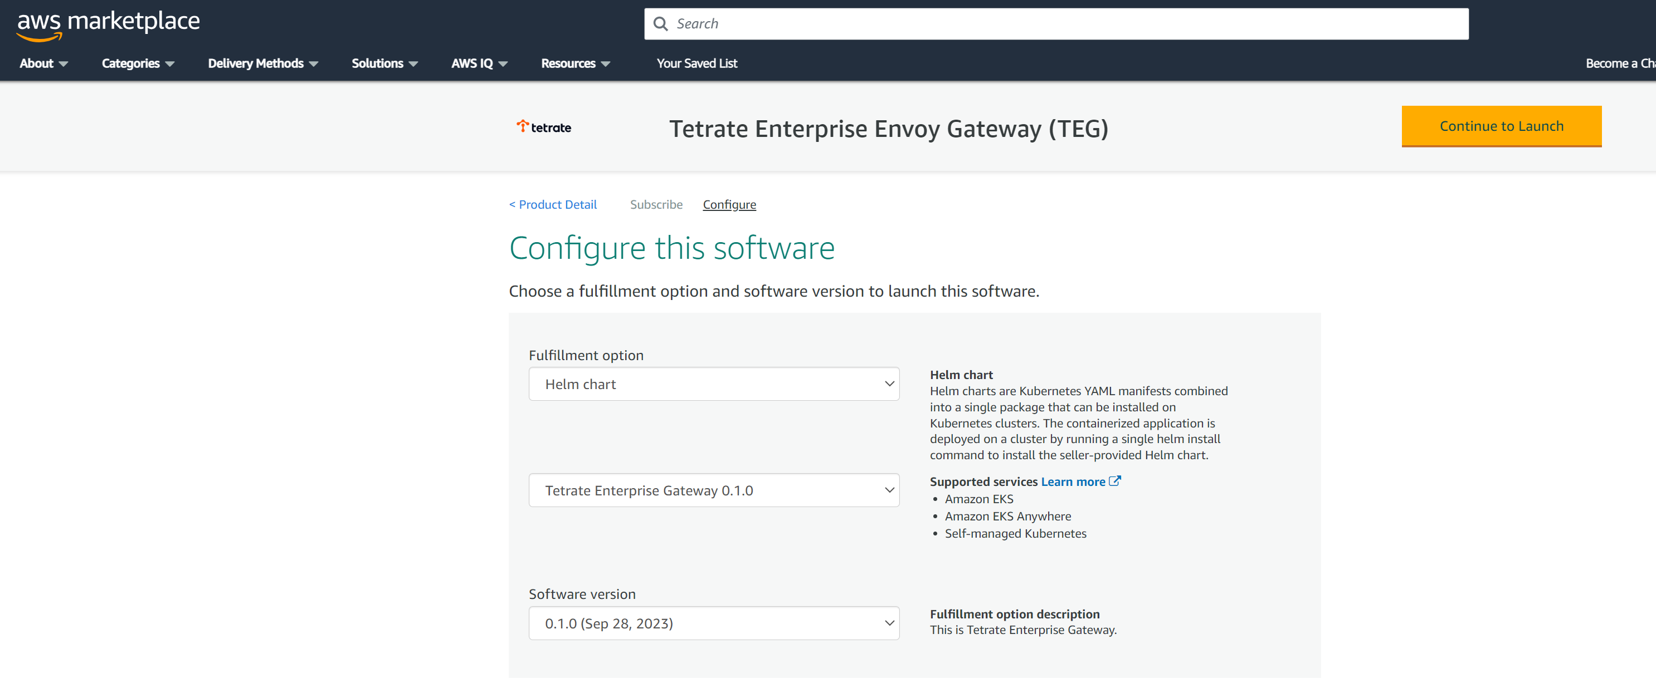Click the AWS Marketplace logo
1656x698 pixels.
(x=108, y=26)
